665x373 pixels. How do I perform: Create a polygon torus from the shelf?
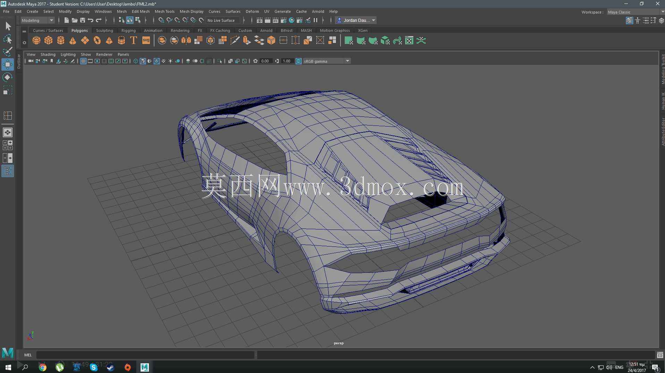point(97,41)
